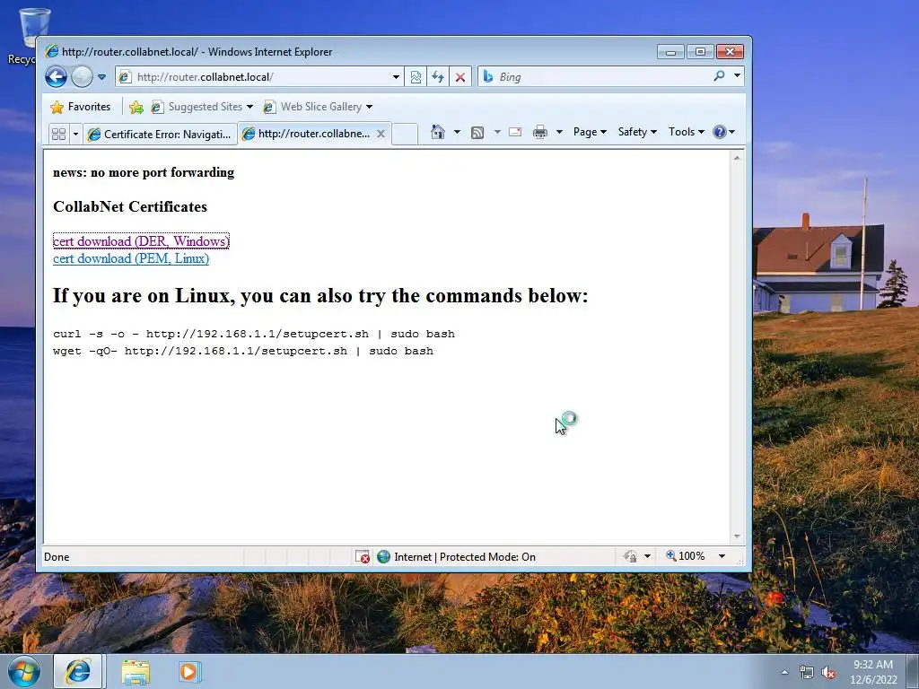Click the RSS feeds icon
Screen dimensions: 919x689
tap(477, 133)
